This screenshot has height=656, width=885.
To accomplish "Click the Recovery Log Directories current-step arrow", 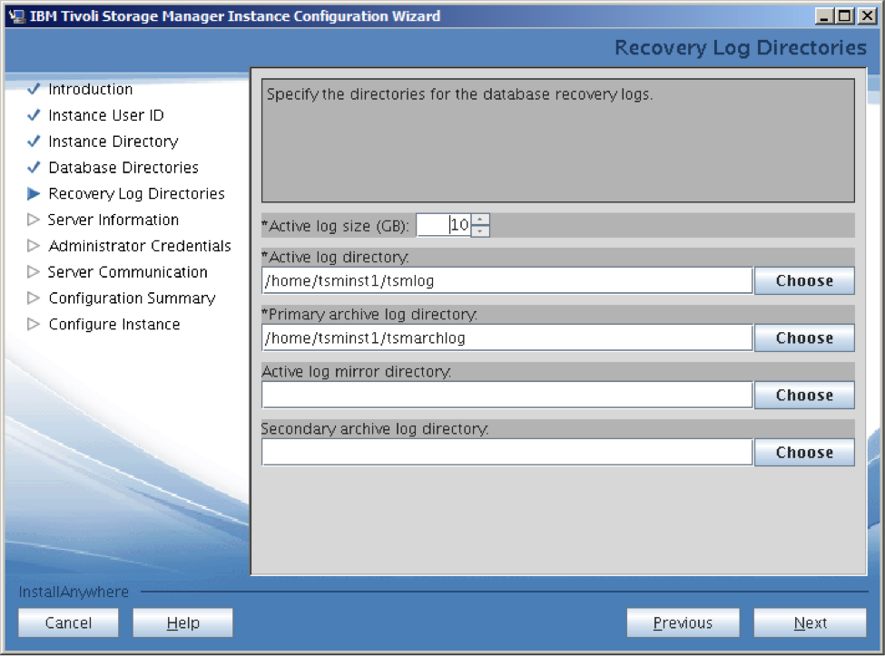I will pyautogui.click(x=34, y=193).
